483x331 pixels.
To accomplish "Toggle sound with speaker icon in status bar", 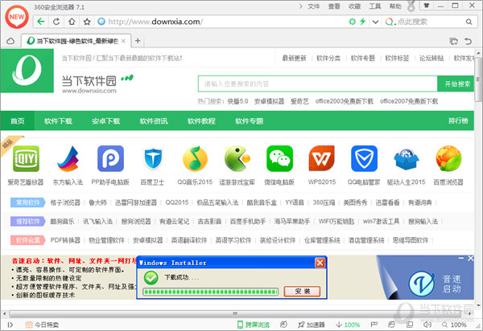I will 427,325.
